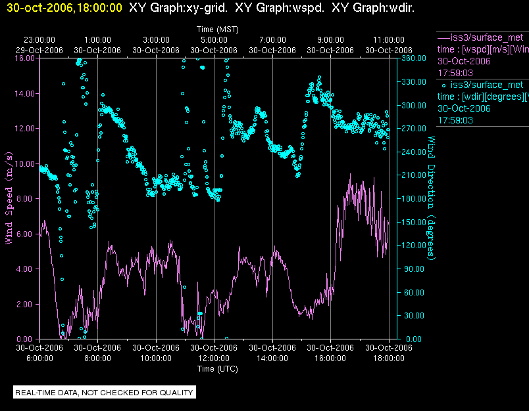Click the cyan "120.00" wind direction tick
The image size is (529, 411).
pos(414,246)
